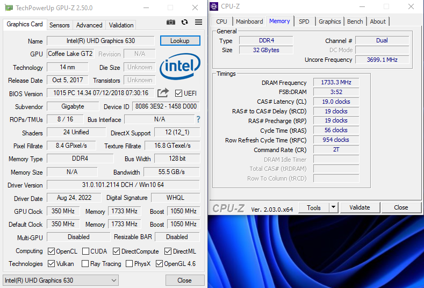The image size is (424, 288).
Task: Click the CPU-Z Validate button
Action: coord(360,207)
